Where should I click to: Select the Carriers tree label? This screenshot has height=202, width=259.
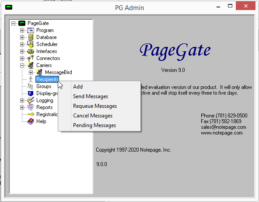44,65
